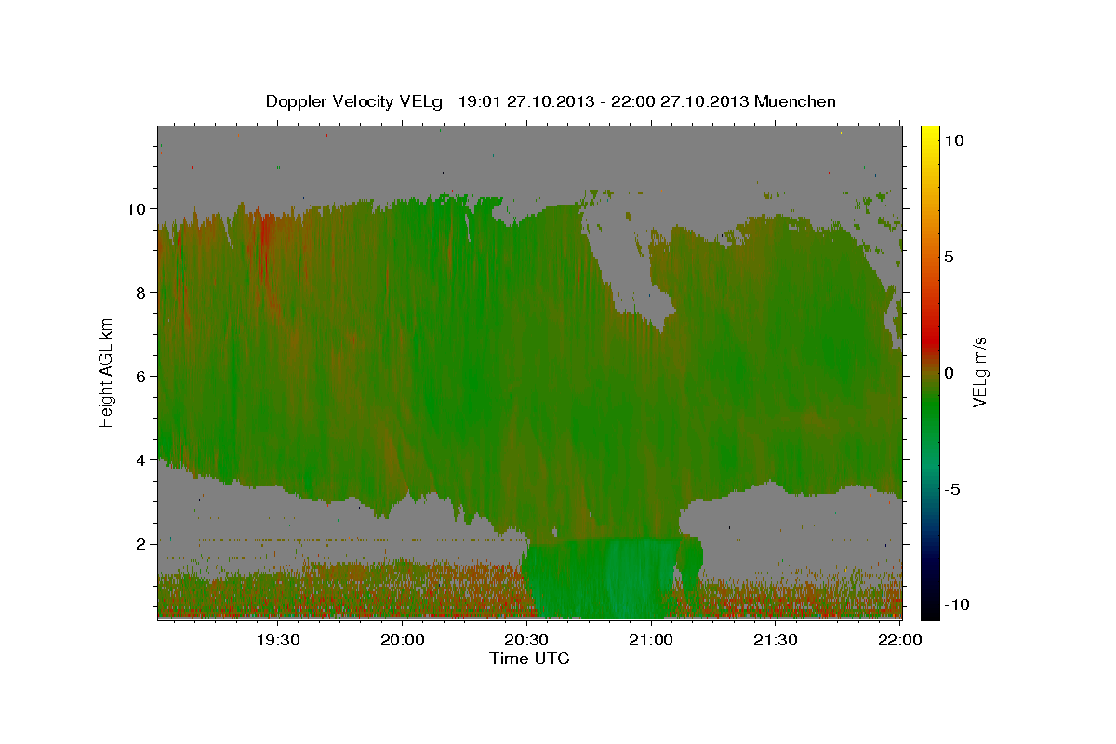The image size is (1116, 744).
Task: Click the '21:00' time axis label
Action: (x=651, y=640)
